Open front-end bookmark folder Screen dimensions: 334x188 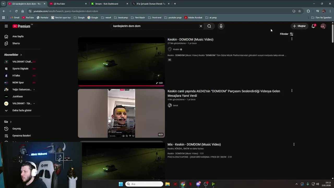point(154,17)
